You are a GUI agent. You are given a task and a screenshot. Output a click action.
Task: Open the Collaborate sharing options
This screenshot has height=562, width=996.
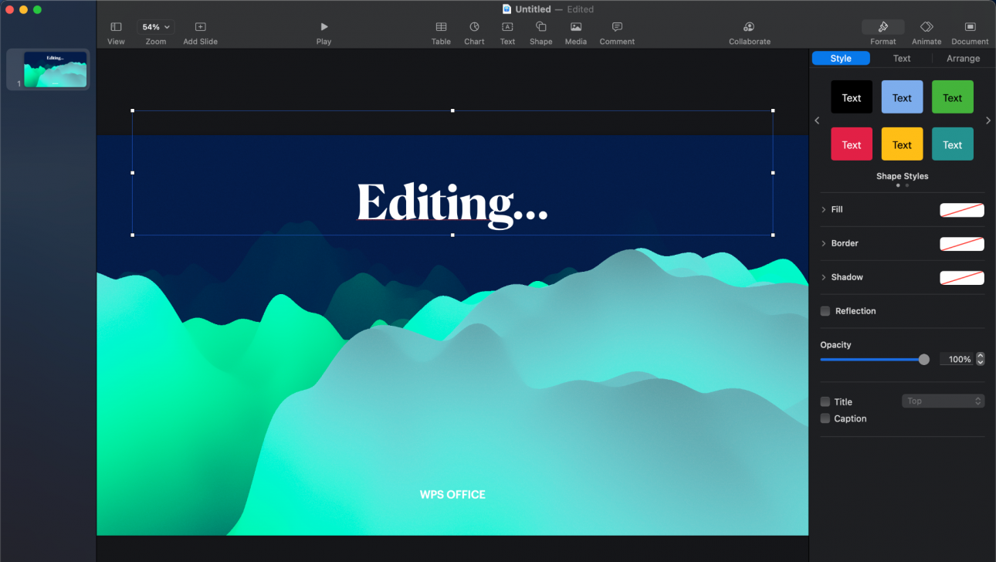749,31
